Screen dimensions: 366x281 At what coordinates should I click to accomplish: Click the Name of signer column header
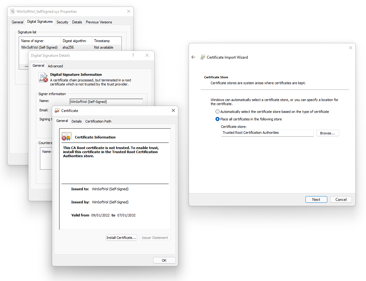[40, 41]
